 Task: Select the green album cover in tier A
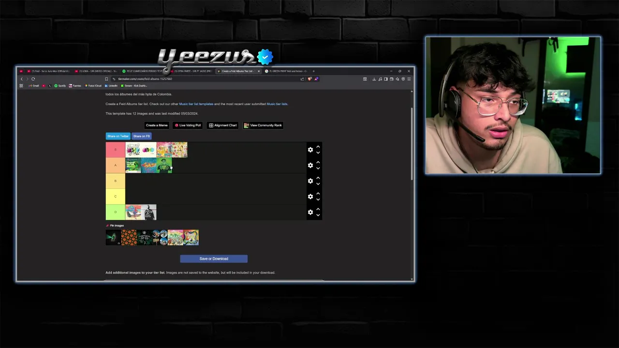[x=164, y=165]
